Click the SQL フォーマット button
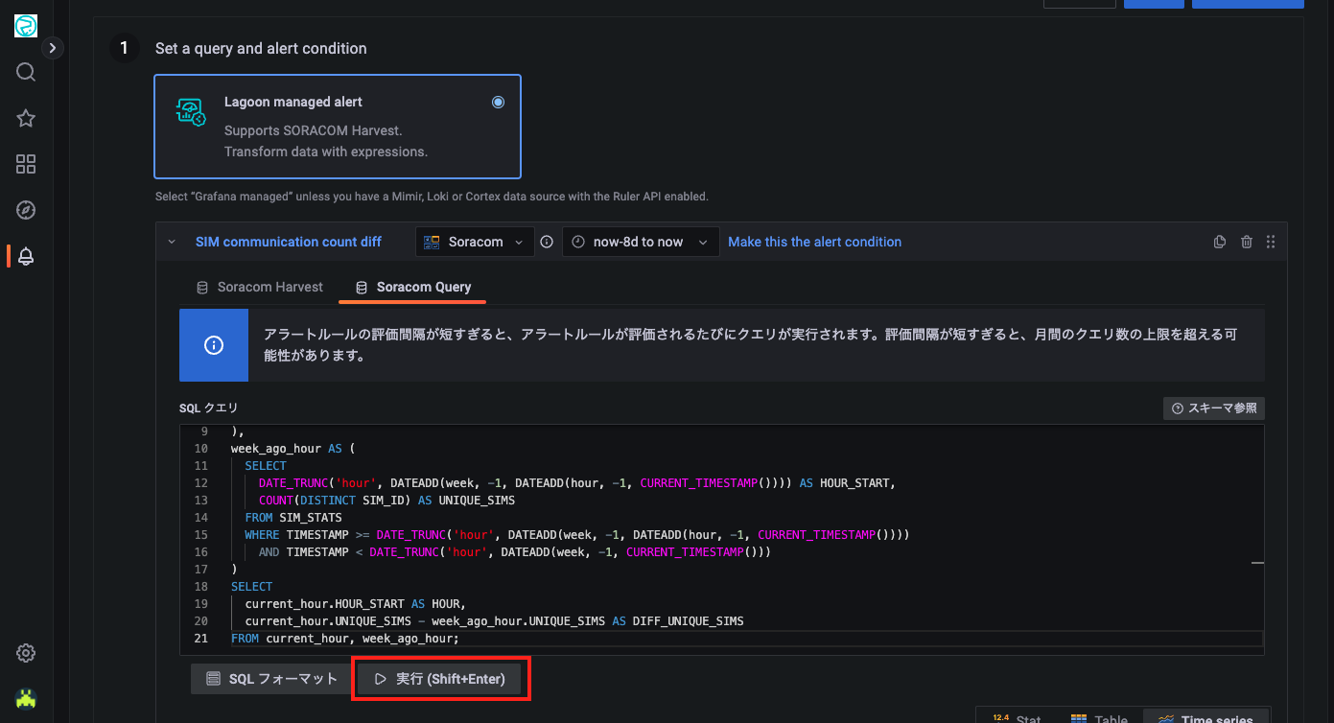 pos(272,679)
